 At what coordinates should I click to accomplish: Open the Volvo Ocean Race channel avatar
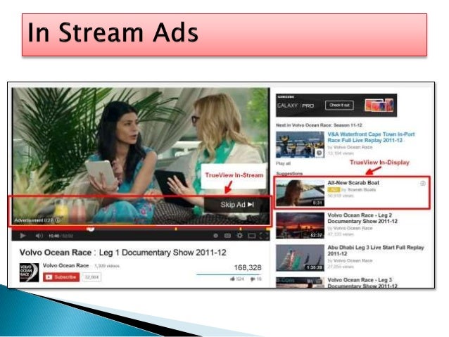pyautogui.click(x=29, y=272)
